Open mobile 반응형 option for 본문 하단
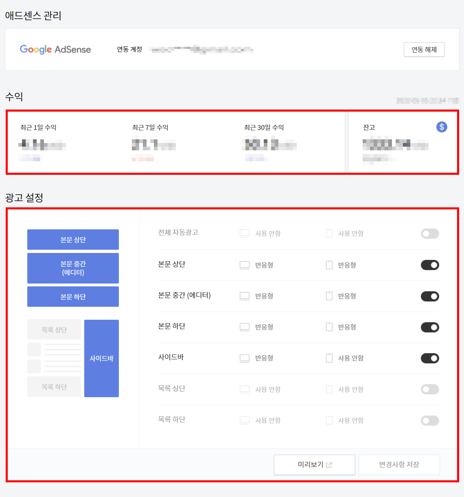The image size is (464, 497). coord(347,327)
